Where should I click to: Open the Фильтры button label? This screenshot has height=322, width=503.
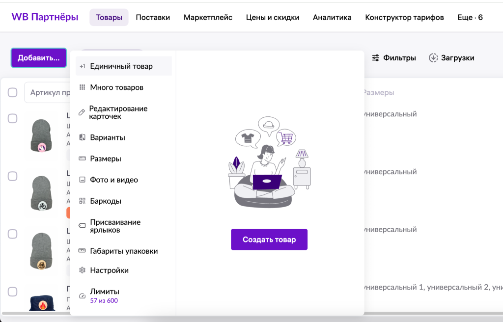399,58
